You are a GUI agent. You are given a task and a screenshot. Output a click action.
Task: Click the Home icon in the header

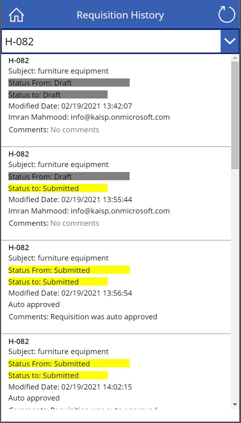(x=16, y=14)
